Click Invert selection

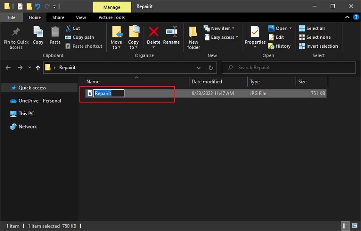pyautogui.click(x=319, y=46)
